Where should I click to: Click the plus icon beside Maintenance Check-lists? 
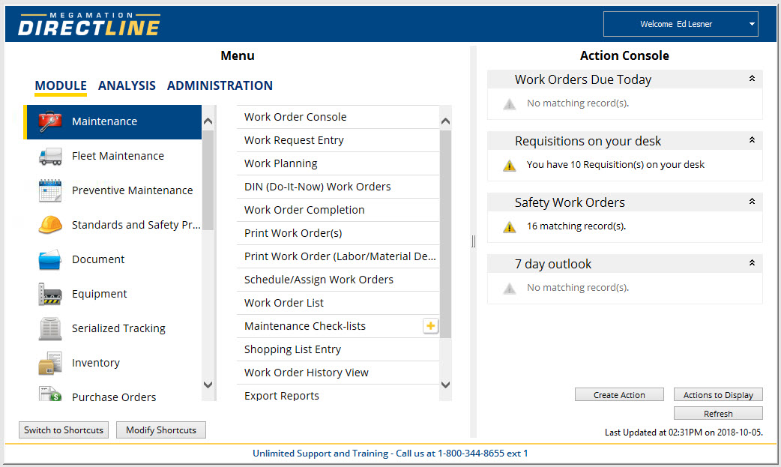430,325
